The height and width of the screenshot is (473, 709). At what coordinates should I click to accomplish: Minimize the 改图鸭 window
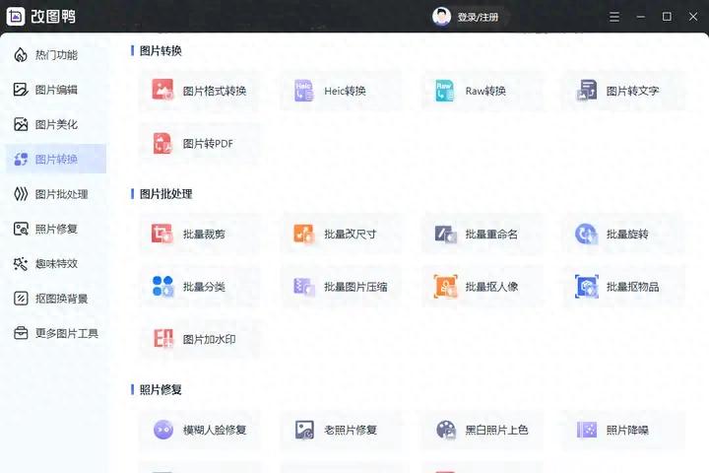pyautogui.click(x=641, y=17)
